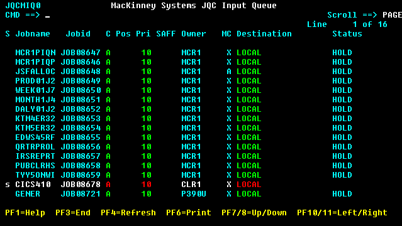Click jobid JOB08678

pos(81,185)
